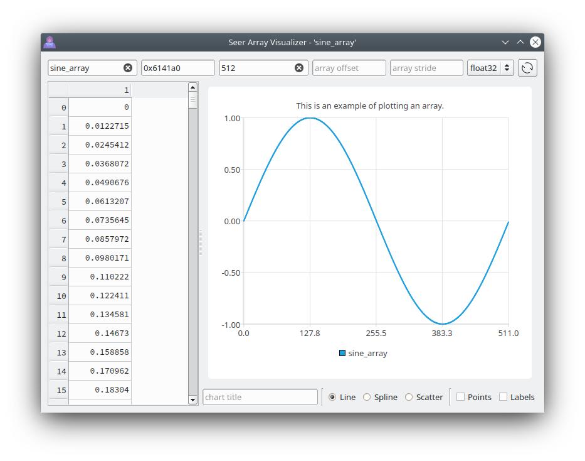Clear the array length 512 field
The width and height of the screenshot is (585, 461).
299,68
